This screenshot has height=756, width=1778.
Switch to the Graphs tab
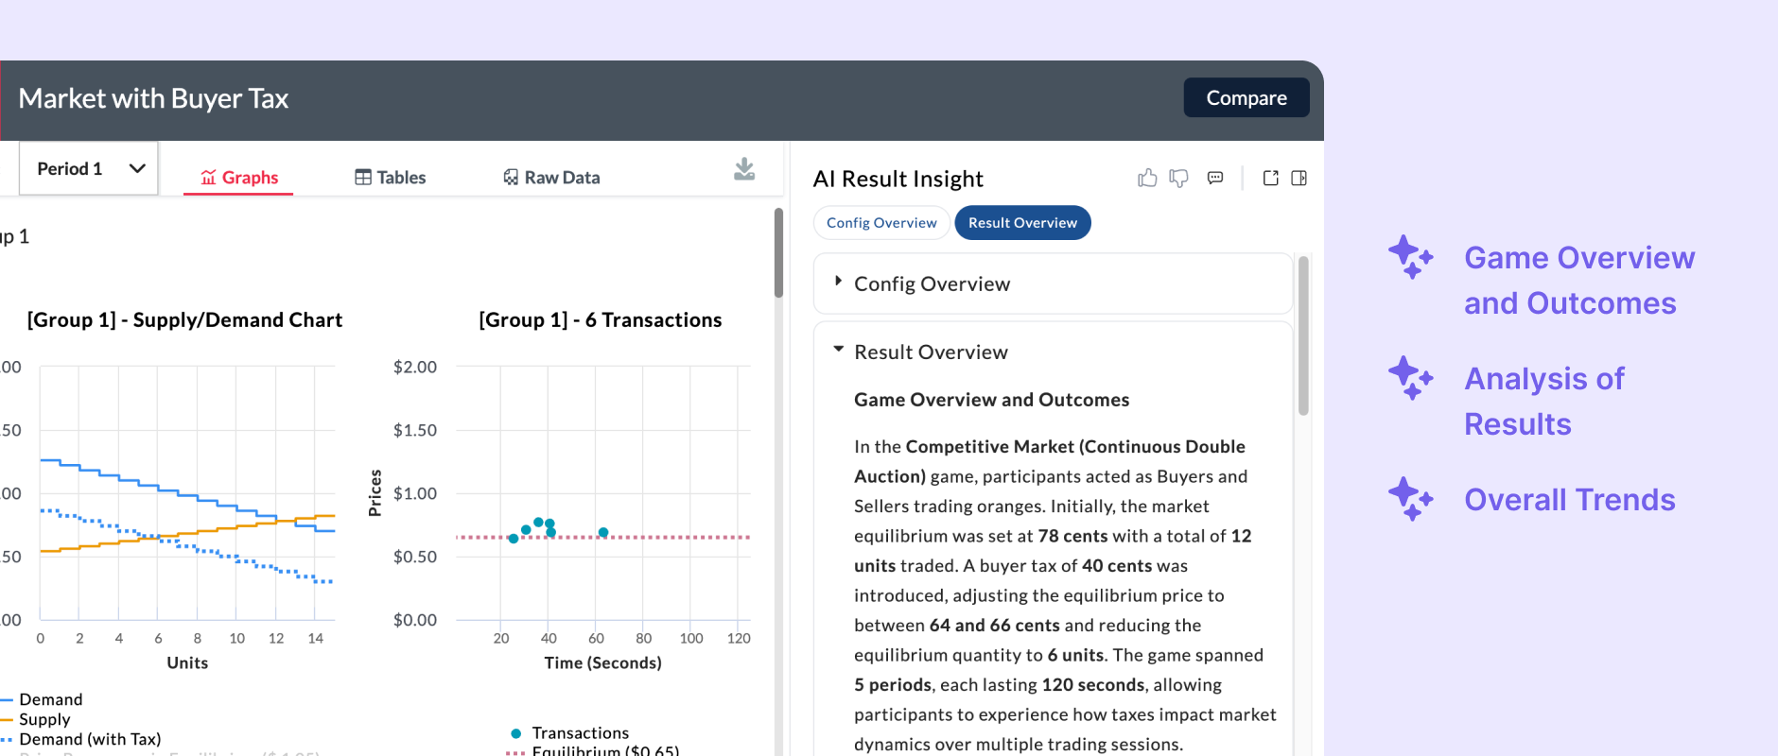[238, 177]
